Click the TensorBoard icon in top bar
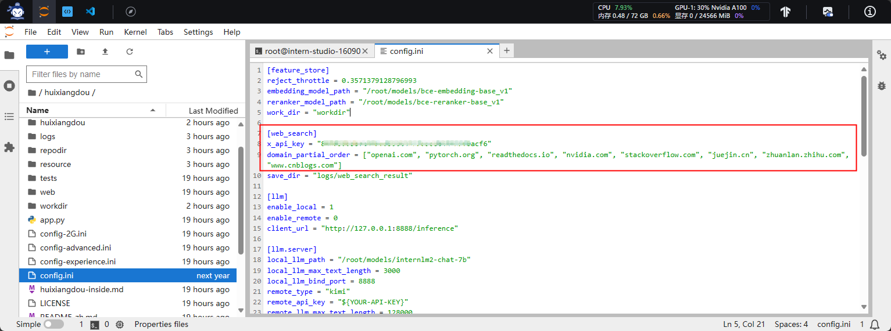Screen dimensions: 891x331 point(785,11)
